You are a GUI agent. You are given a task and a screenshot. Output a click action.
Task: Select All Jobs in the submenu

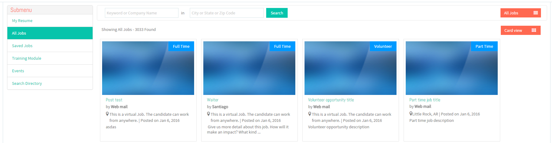50,33
